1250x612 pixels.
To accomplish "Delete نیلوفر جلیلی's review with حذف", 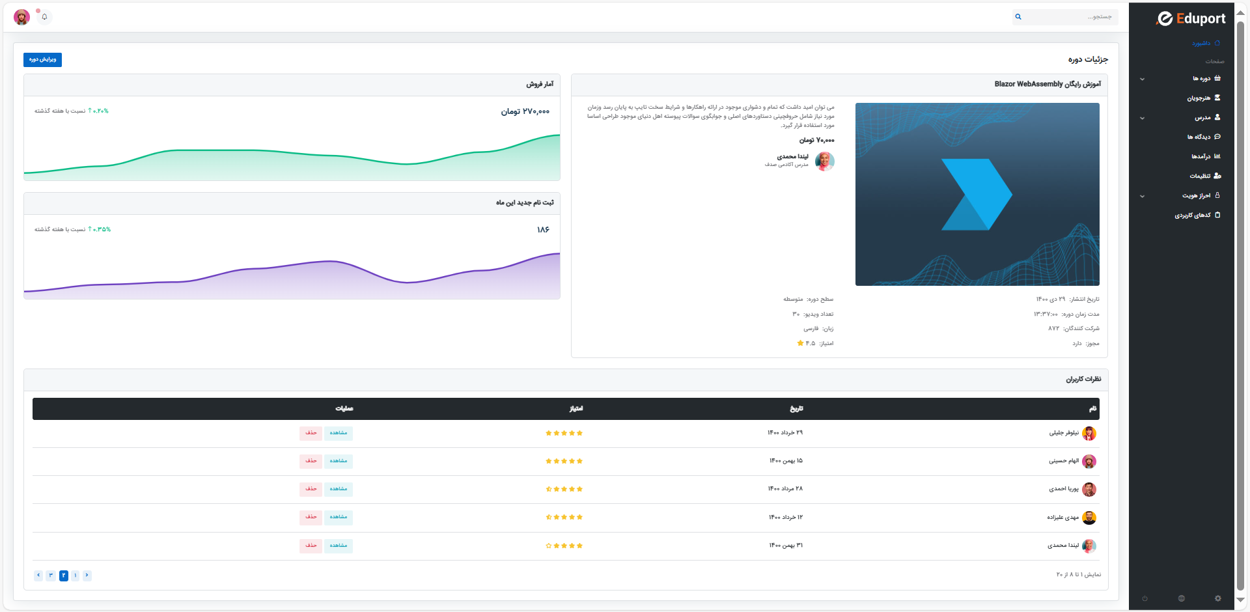I will point(311,433).
